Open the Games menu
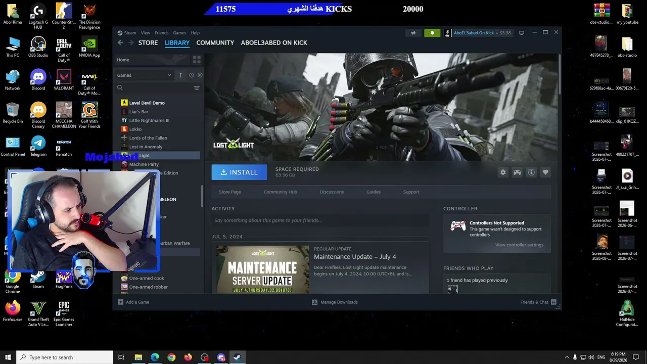This screenshot has width=647, height=364. 179,33
